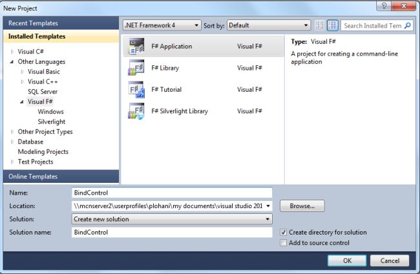420x274 pixels.
Task: Click in Search Installed Templates box
Action: (x=372, y=25)
